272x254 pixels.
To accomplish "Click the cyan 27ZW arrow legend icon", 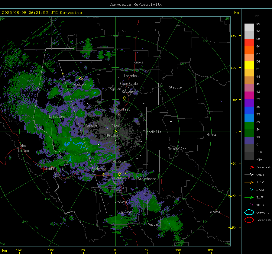I will [249, 190].
